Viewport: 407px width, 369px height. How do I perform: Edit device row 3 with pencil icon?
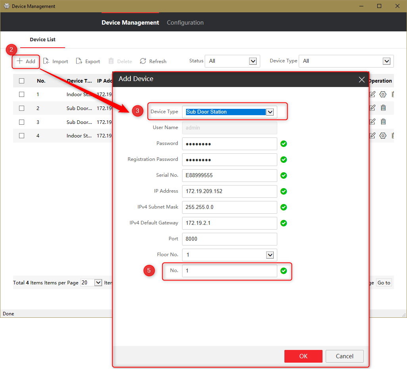[372, 122]
